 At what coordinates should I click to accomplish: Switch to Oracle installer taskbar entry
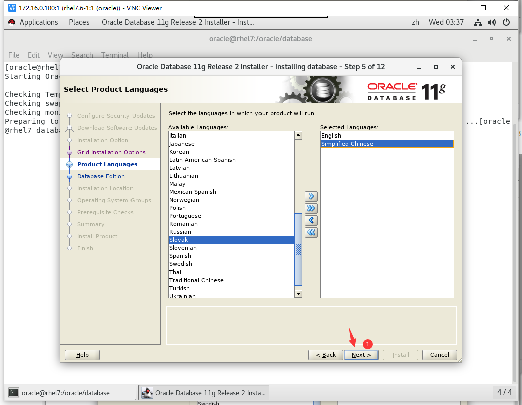(x=203, y=392)
